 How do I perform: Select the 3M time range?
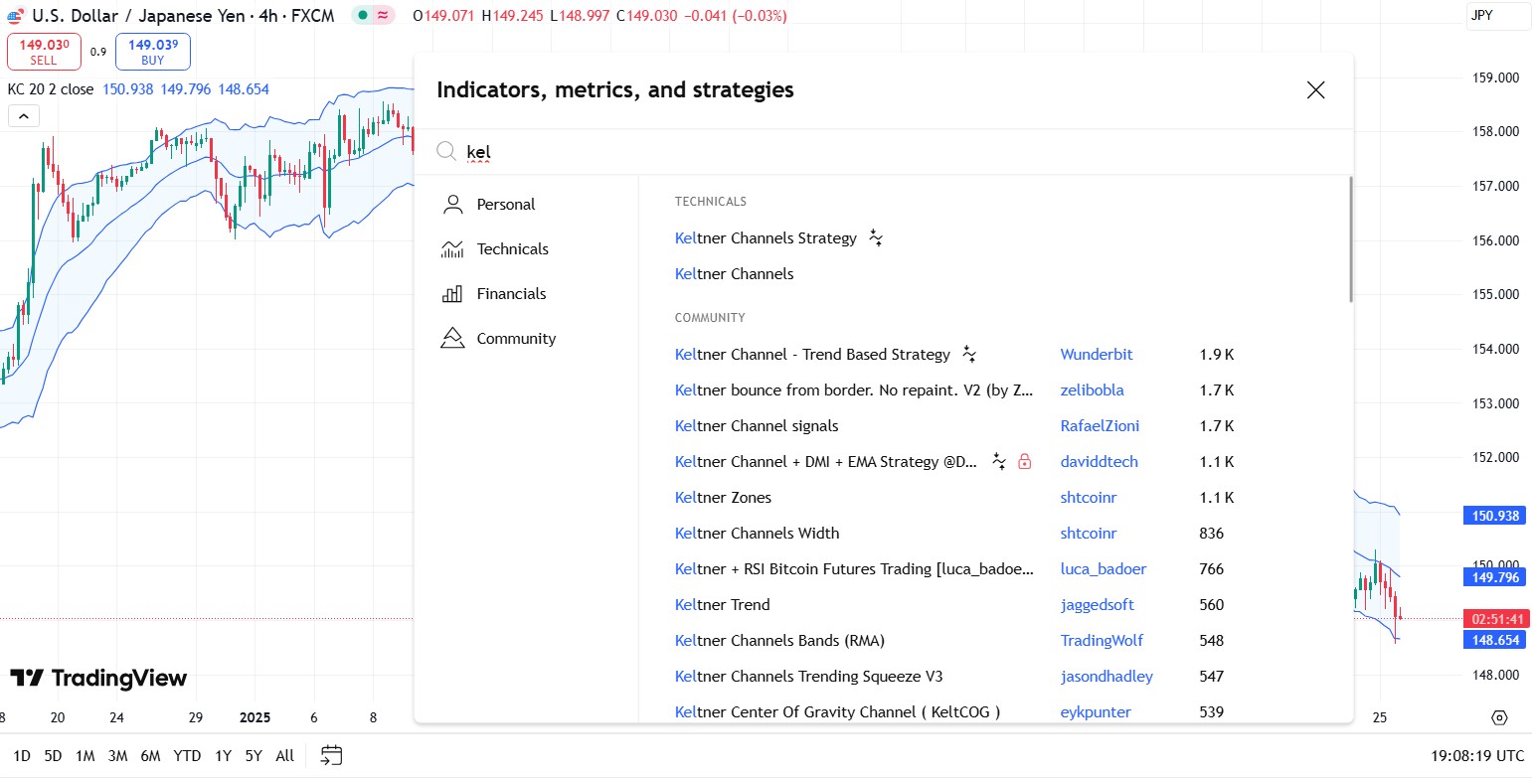tap(117, 756)
